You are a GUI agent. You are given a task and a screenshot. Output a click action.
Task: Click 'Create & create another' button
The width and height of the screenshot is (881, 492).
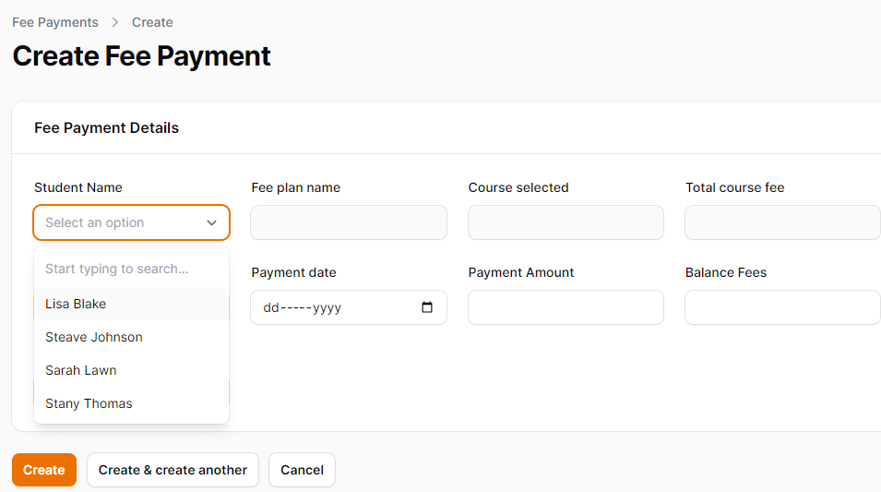[173, 470]
